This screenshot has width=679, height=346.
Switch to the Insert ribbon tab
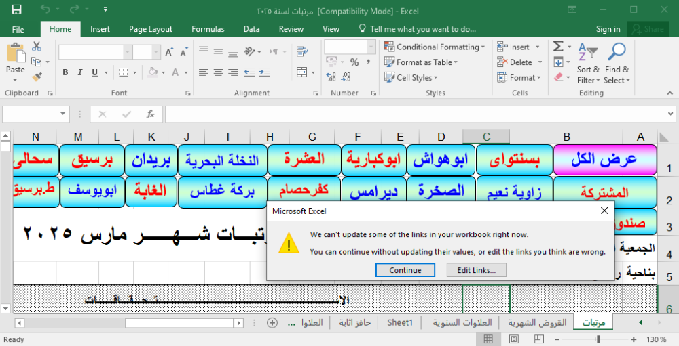click(100, 29)
